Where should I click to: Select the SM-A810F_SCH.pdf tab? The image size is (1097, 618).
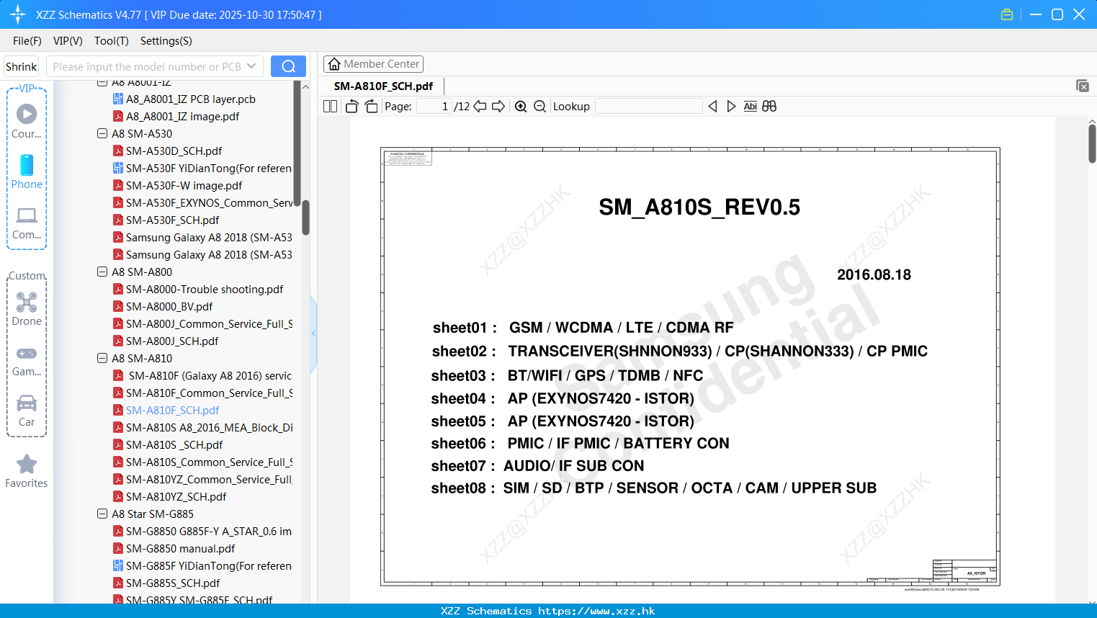click(x=383, y=86)
